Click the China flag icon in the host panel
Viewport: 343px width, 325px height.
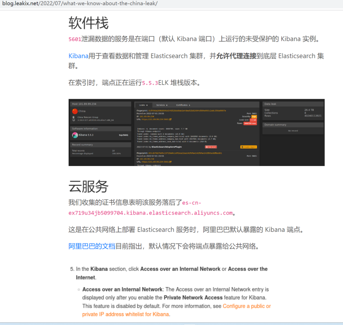point(75,111)
